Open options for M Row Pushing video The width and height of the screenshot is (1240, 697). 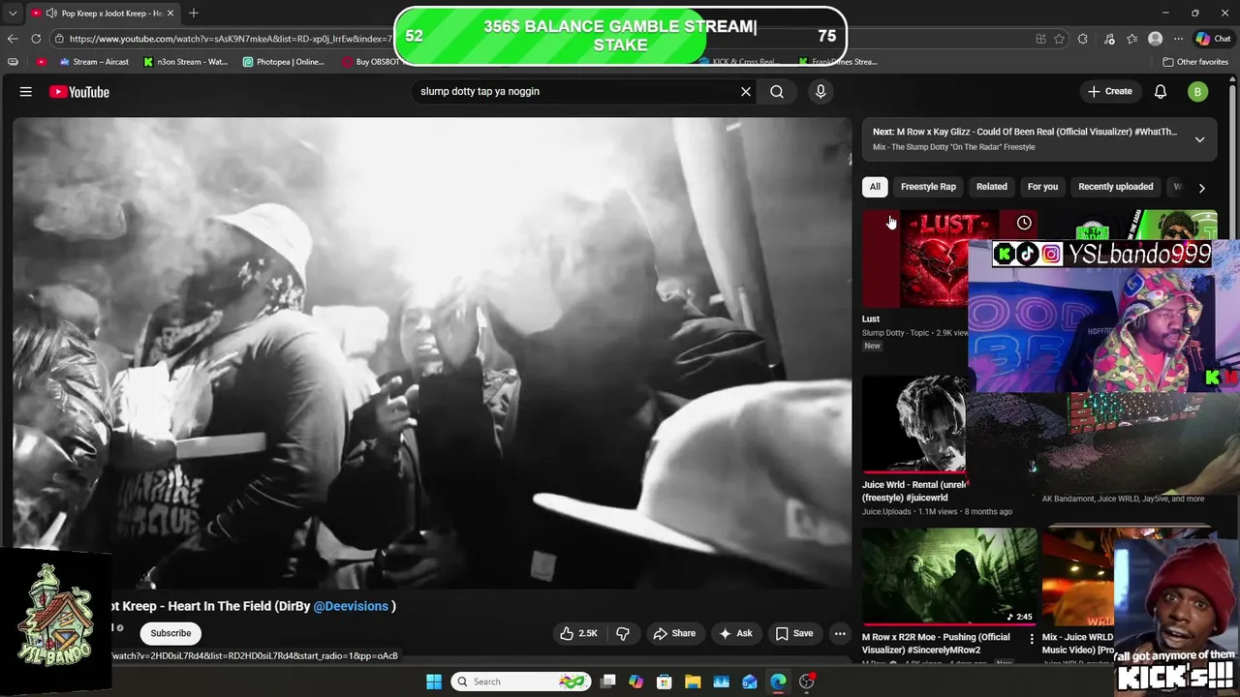click(1032, 639)
